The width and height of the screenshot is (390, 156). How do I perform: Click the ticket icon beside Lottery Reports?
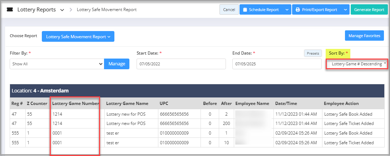click(10, 10)
